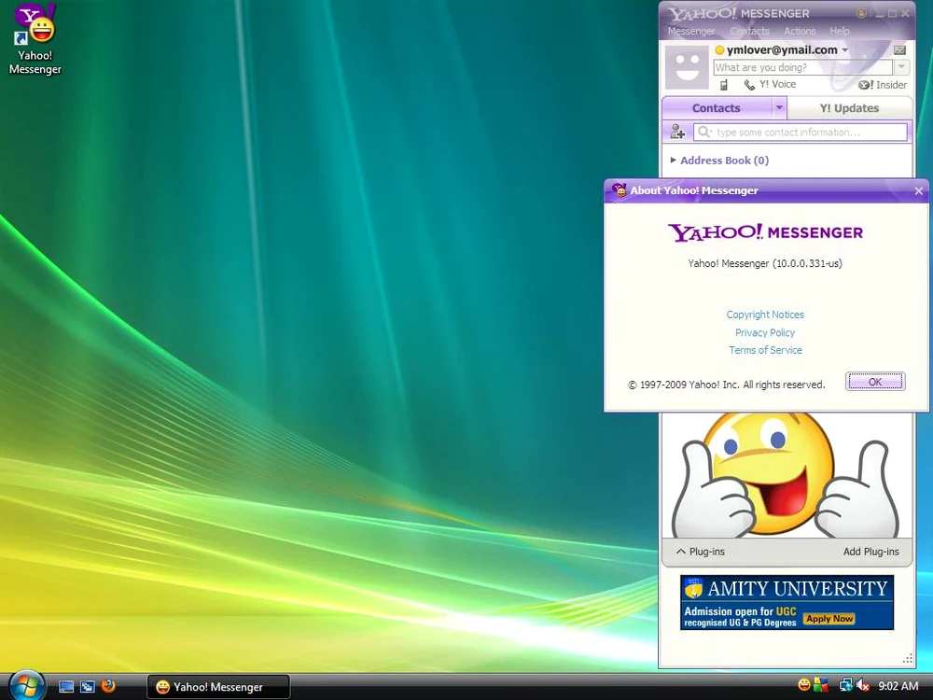Viewport: 933px width, 700px height.
Task: Click the contact search input field
Action: pos(801,133)
